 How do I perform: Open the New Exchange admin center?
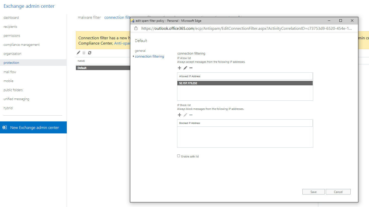[33, 127]
